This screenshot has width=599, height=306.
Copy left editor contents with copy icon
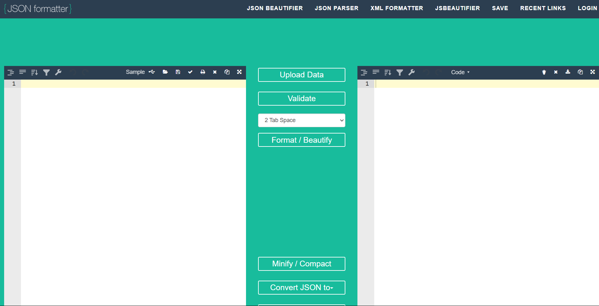click(x=227, y=72)
